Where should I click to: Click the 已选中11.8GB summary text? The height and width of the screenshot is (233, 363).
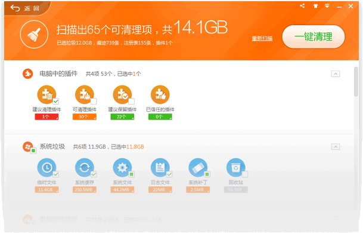tap(128, 147)
